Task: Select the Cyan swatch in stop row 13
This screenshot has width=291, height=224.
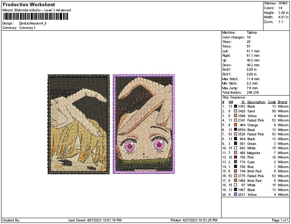Action: click(x=236, y=162)
